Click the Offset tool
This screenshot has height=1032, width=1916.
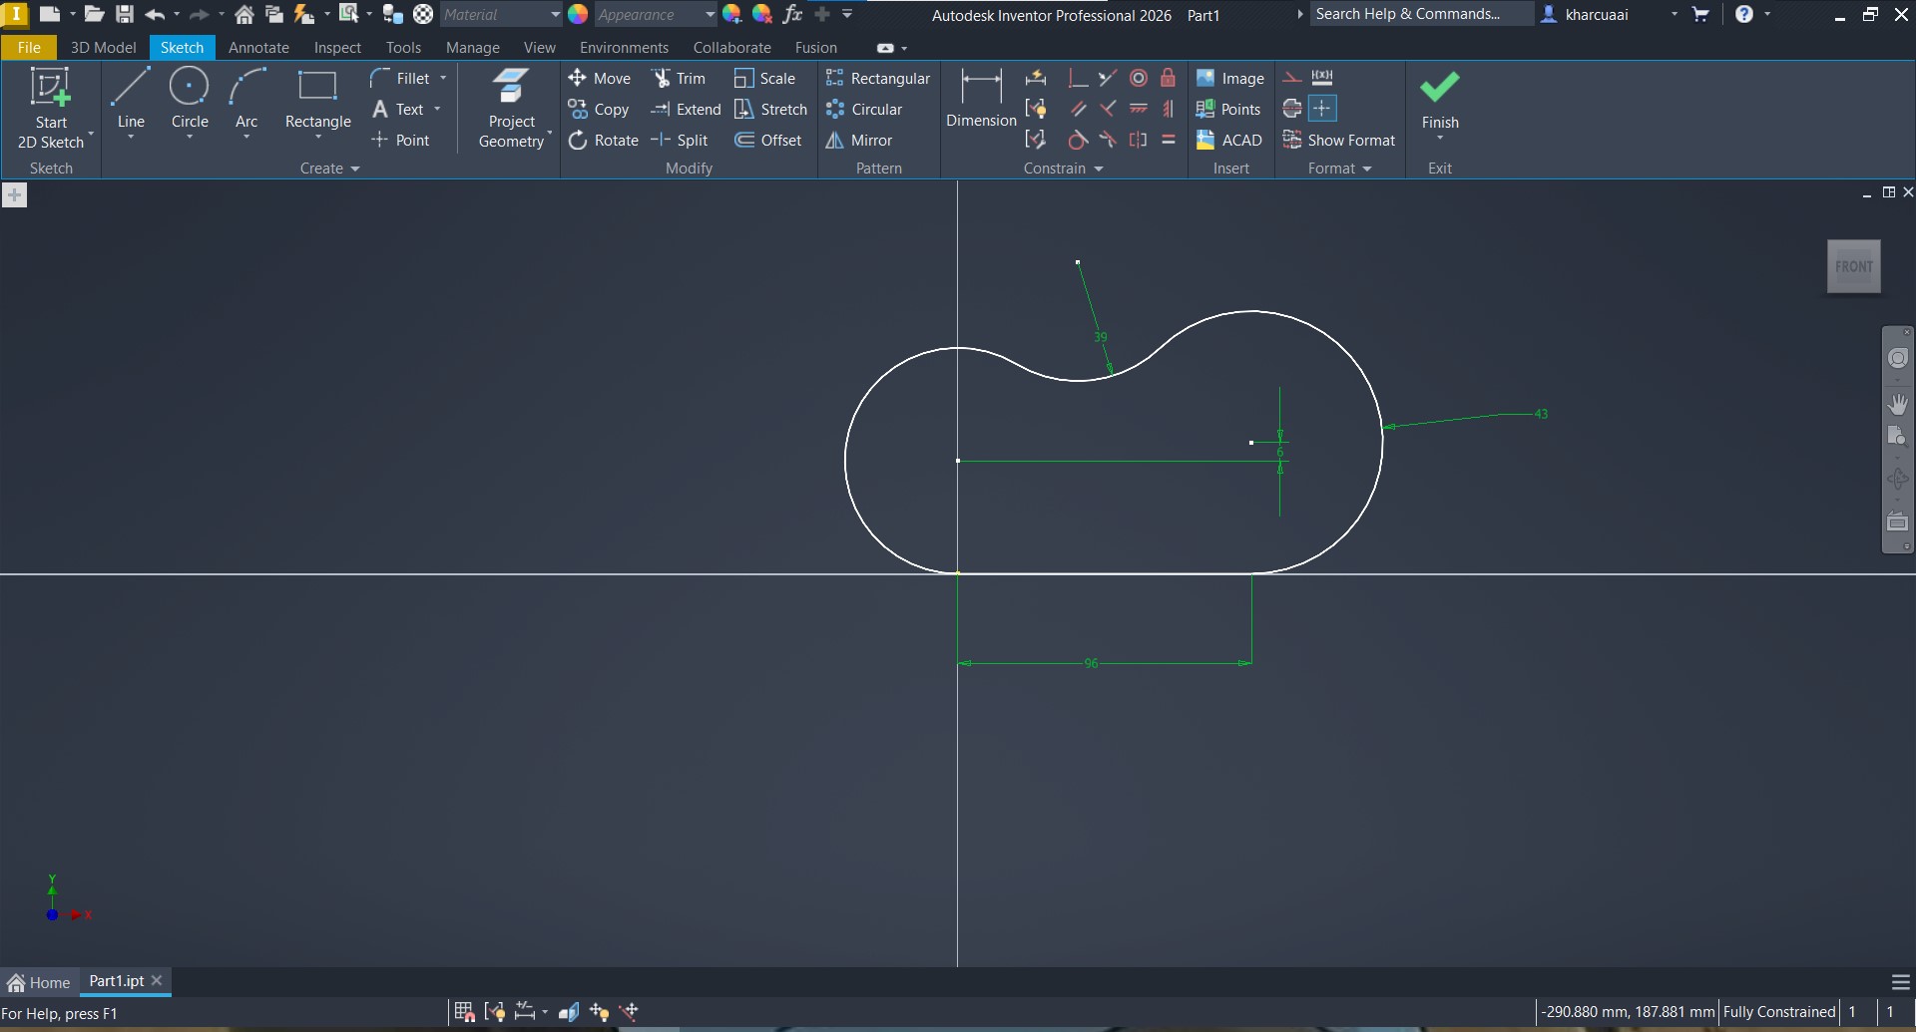tap(768, 141)
